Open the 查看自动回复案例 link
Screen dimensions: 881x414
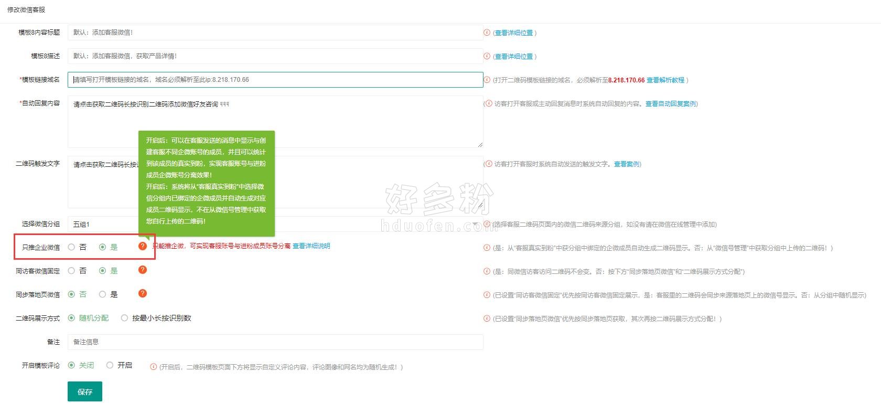coord(671,104)
